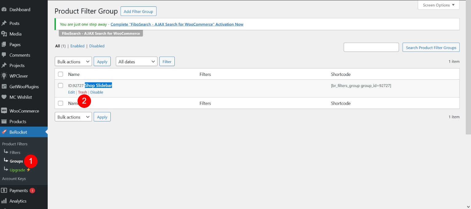The width and height of the screenshot is (471, 209).
Task: Open WPClever menu item
Action: pos(18,76)
